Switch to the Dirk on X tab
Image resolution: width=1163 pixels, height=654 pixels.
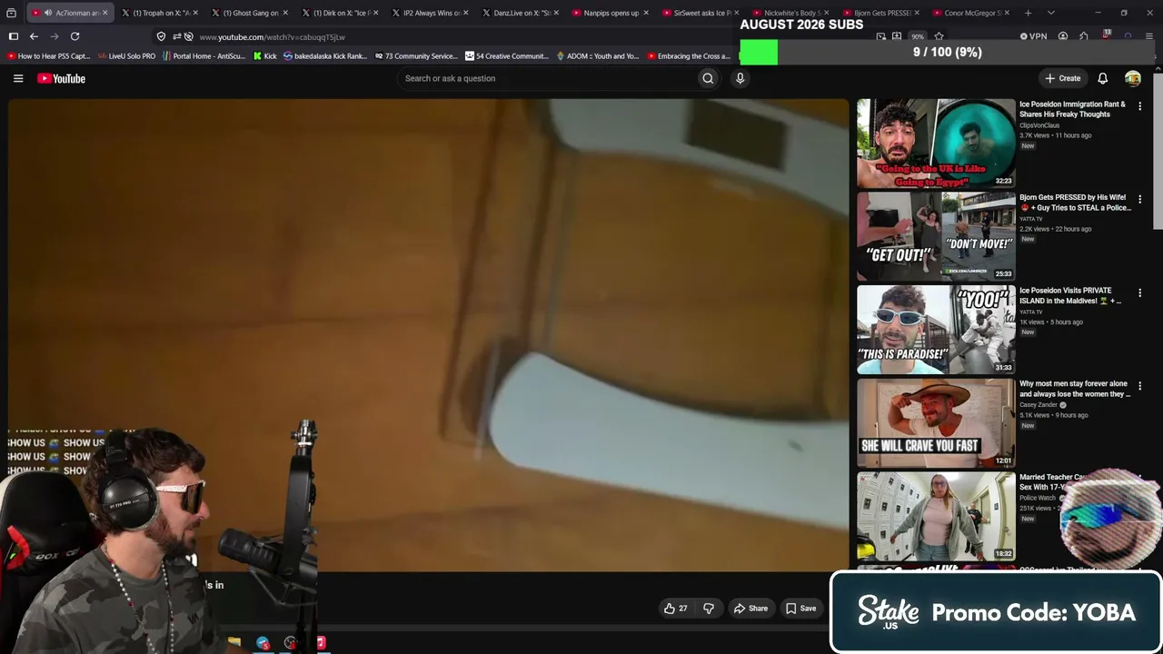[x=340, y=13]
